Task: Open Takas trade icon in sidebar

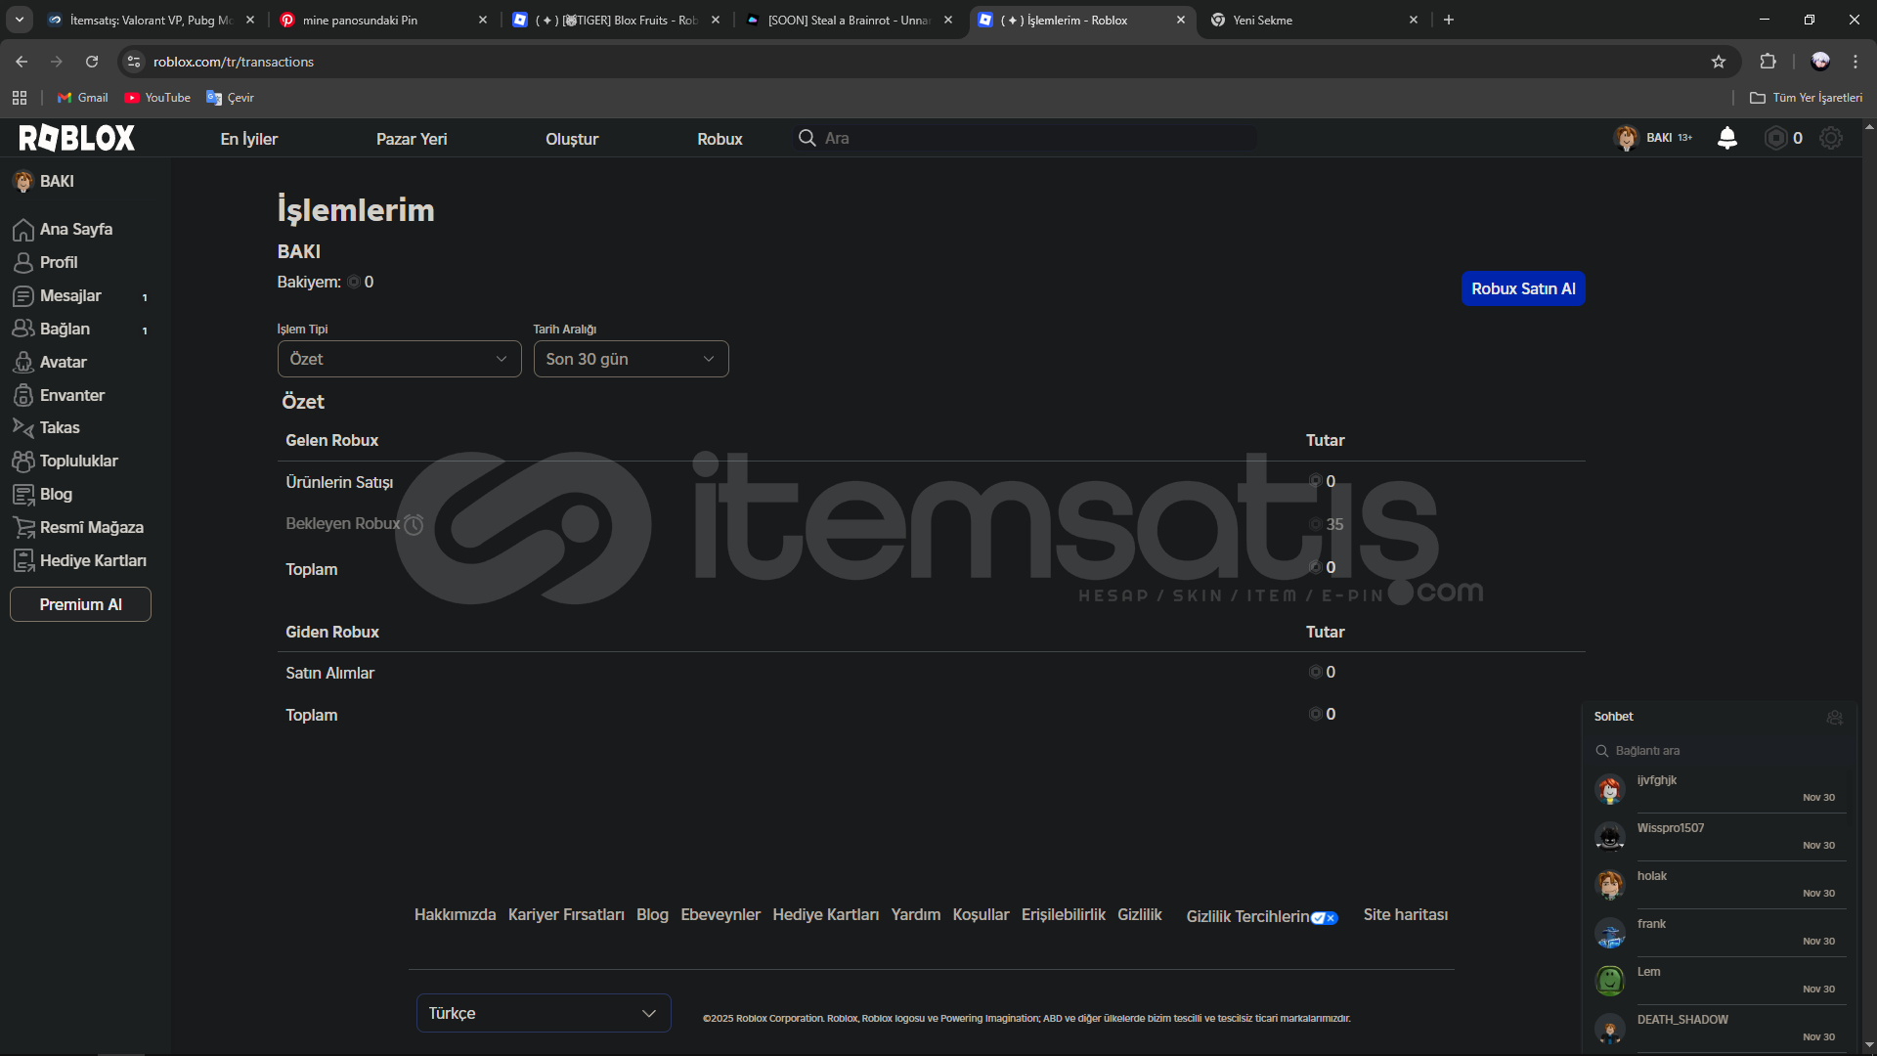Action: coord(23,427)
